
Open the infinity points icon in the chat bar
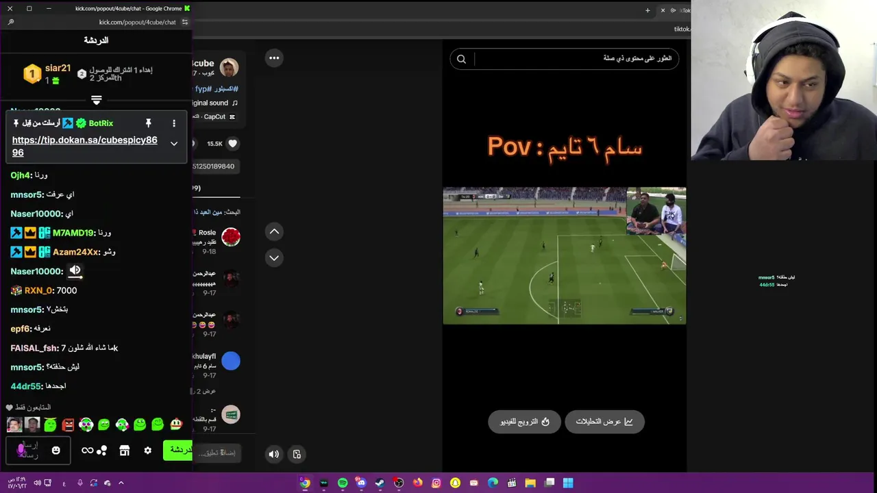(x=87, y=451)
